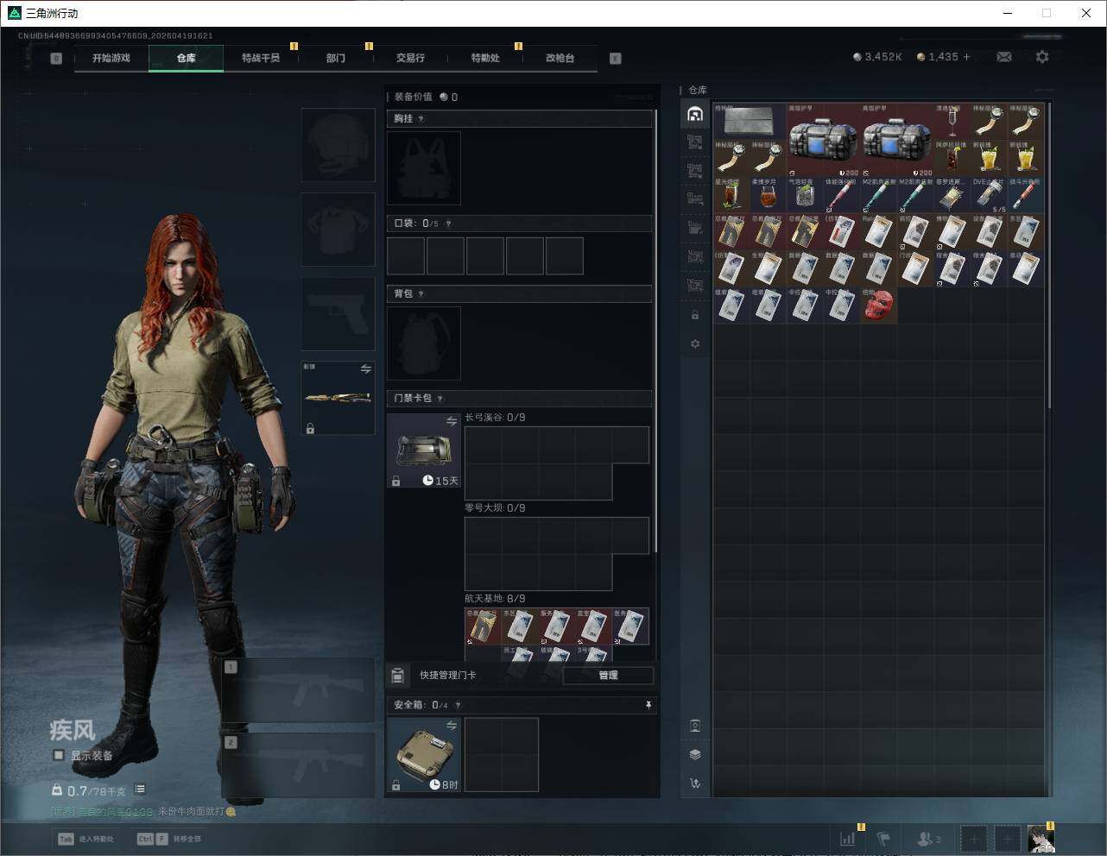Select the empty pistol slot
The image size is (1107, 856).
point(338,314)
